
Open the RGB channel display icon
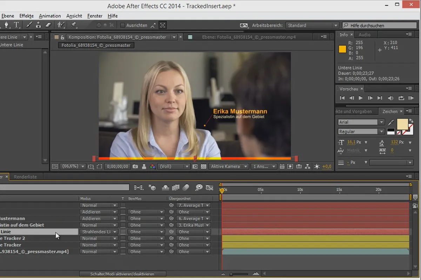(152, 167)
